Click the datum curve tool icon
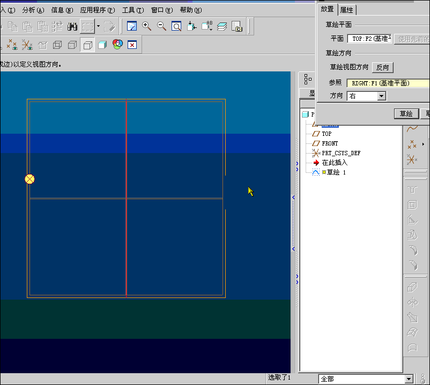Viewport: 430px width, 385px height. point(412,128)
